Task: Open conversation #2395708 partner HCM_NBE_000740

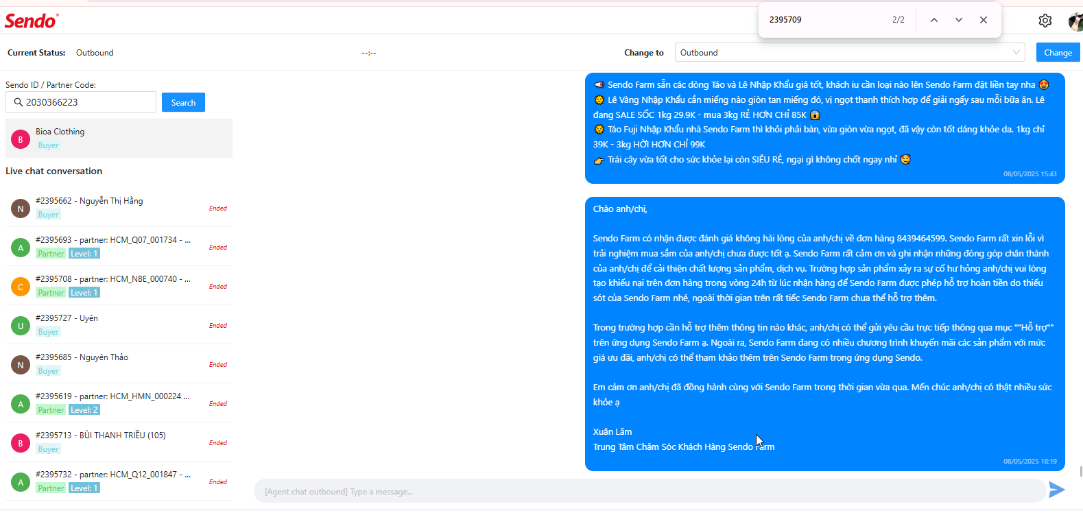Action: (x=119, y=286)
